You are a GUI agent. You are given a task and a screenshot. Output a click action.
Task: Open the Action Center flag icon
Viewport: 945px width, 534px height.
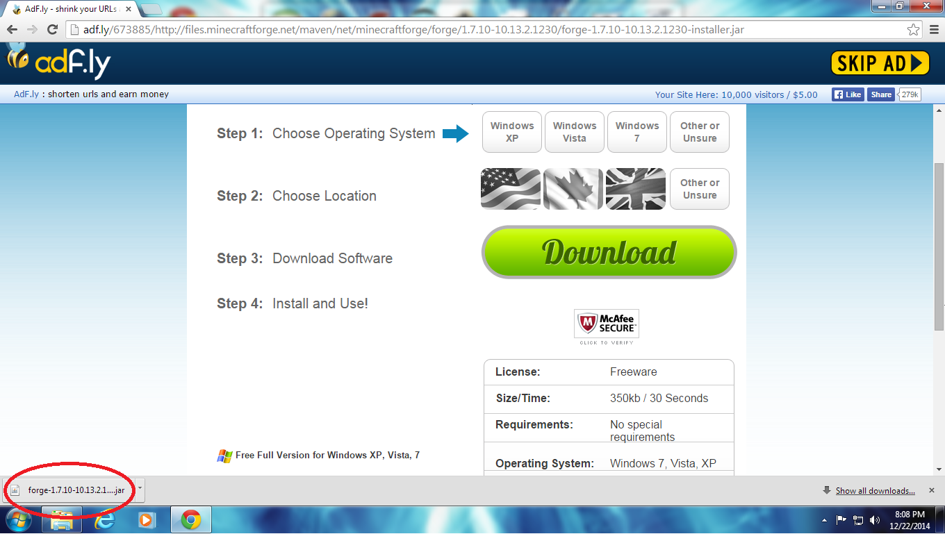[841, 519]
